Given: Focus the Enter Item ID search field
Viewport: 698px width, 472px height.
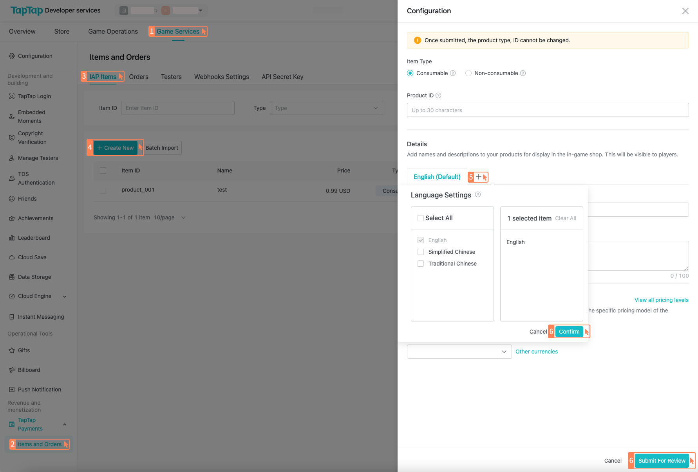Looking at the screenshot, I should [x=178, y=108].
